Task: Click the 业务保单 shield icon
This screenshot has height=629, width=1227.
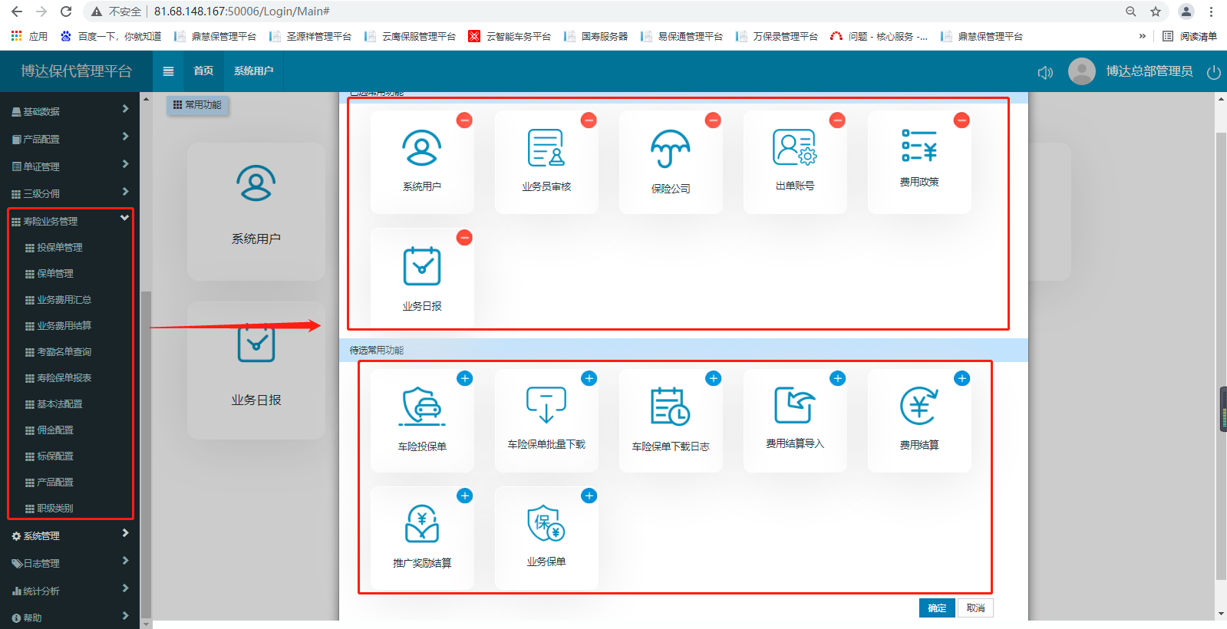Action: point(546,523)
